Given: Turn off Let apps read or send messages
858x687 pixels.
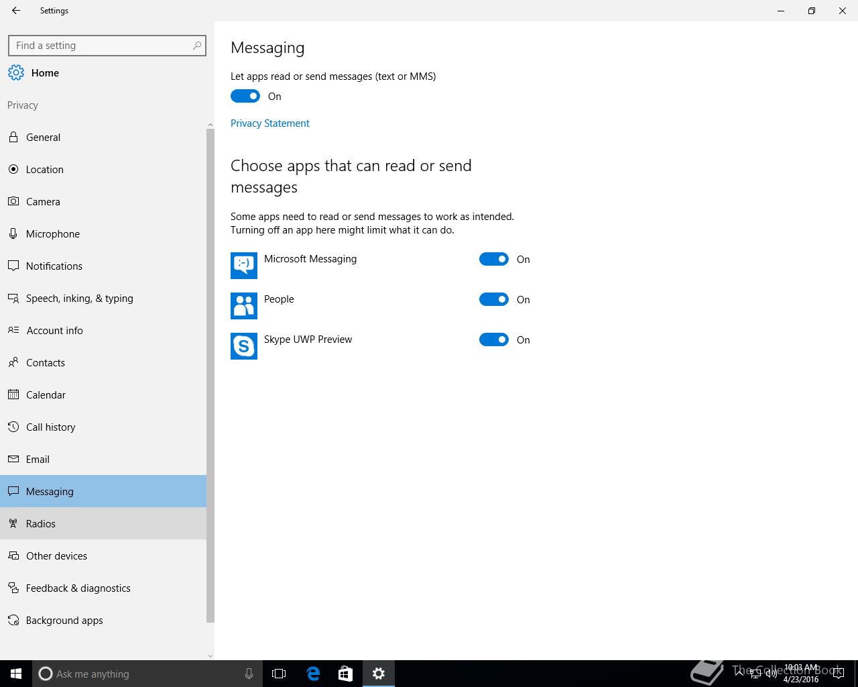Looking at the screenshot, I should (x=245, y=96).
